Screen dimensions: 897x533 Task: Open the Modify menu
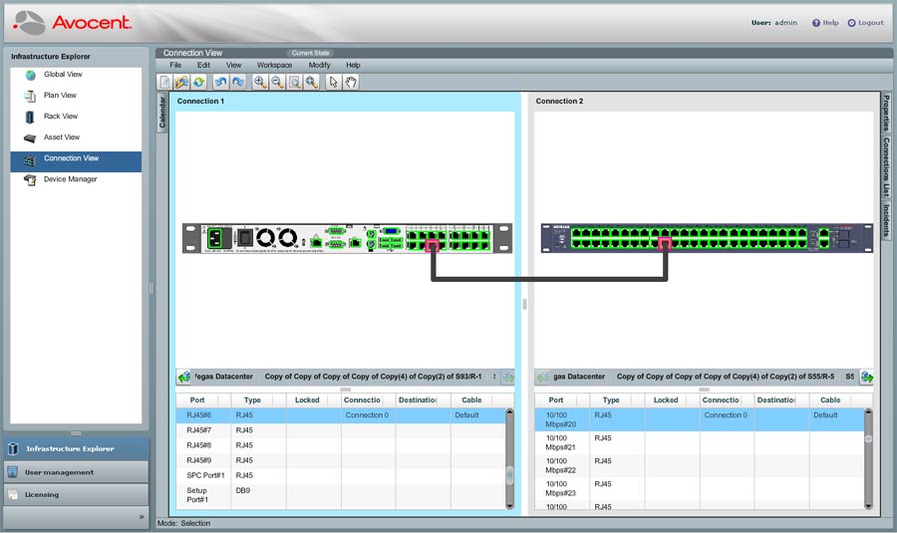click(x=319, y=65)
